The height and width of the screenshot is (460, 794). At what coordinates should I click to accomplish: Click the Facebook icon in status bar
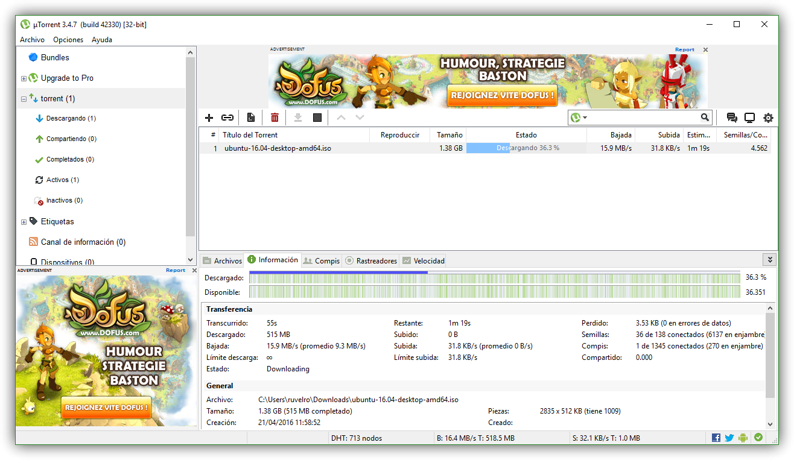716,438
